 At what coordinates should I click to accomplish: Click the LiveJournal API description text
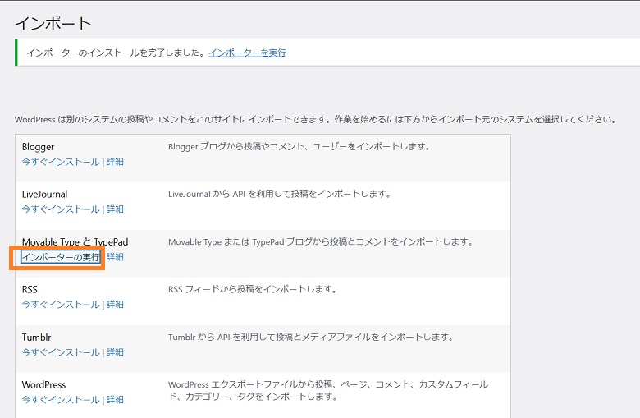pos(280,194)
